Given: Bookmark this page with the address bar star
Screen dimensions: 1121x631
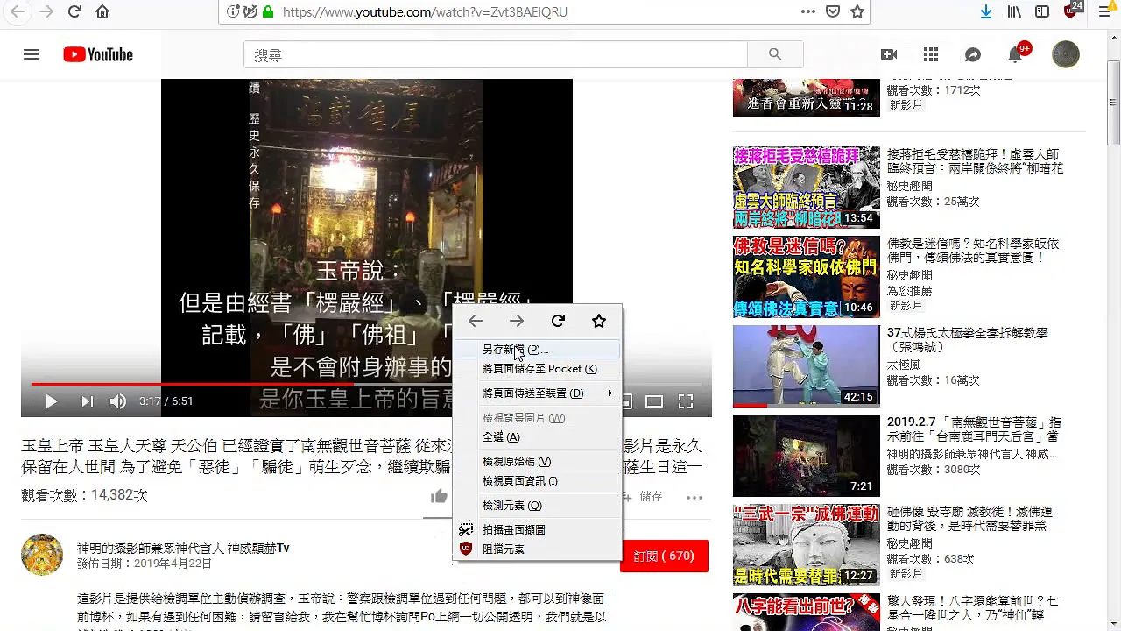Looking at the screenshot, I should (x=857, y=11).
